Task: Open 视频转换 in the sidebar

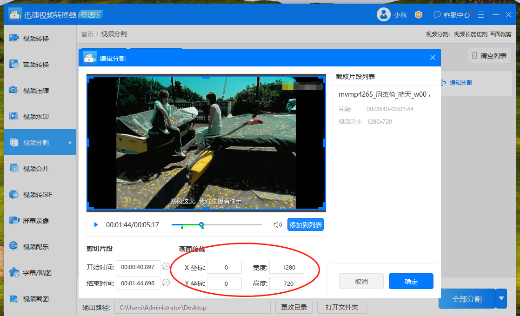Action: pyautogui.click(x=40, y=39)
